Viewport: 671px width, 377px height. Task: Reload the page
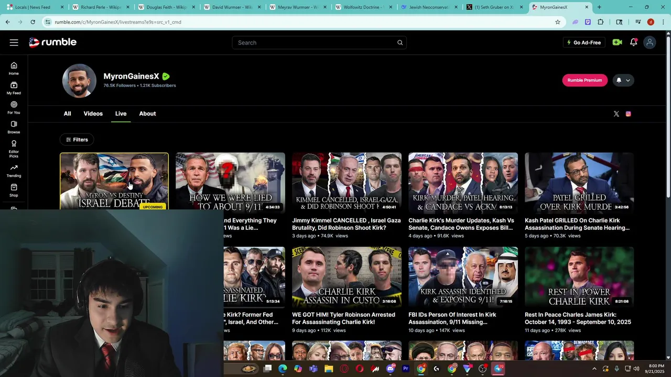click(x=33, y=22)
